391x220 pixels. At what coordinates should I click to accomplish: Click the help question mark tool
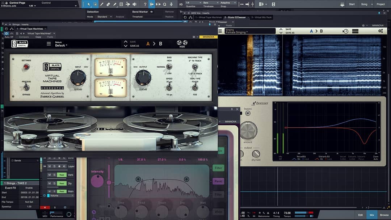[145, 4]
